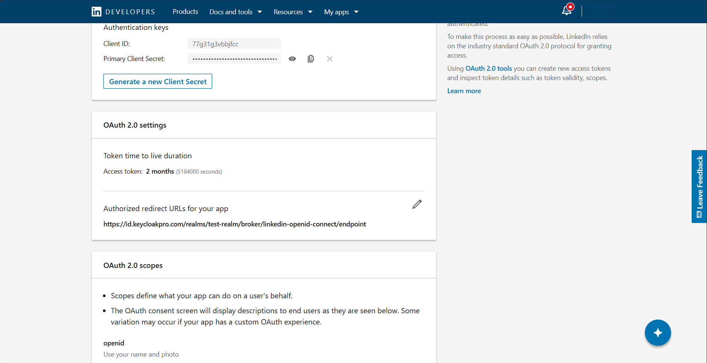The image size is (707, 363).
Task: Edit authorized redirect URLs with pencil icon
Action: click(417, 204)
